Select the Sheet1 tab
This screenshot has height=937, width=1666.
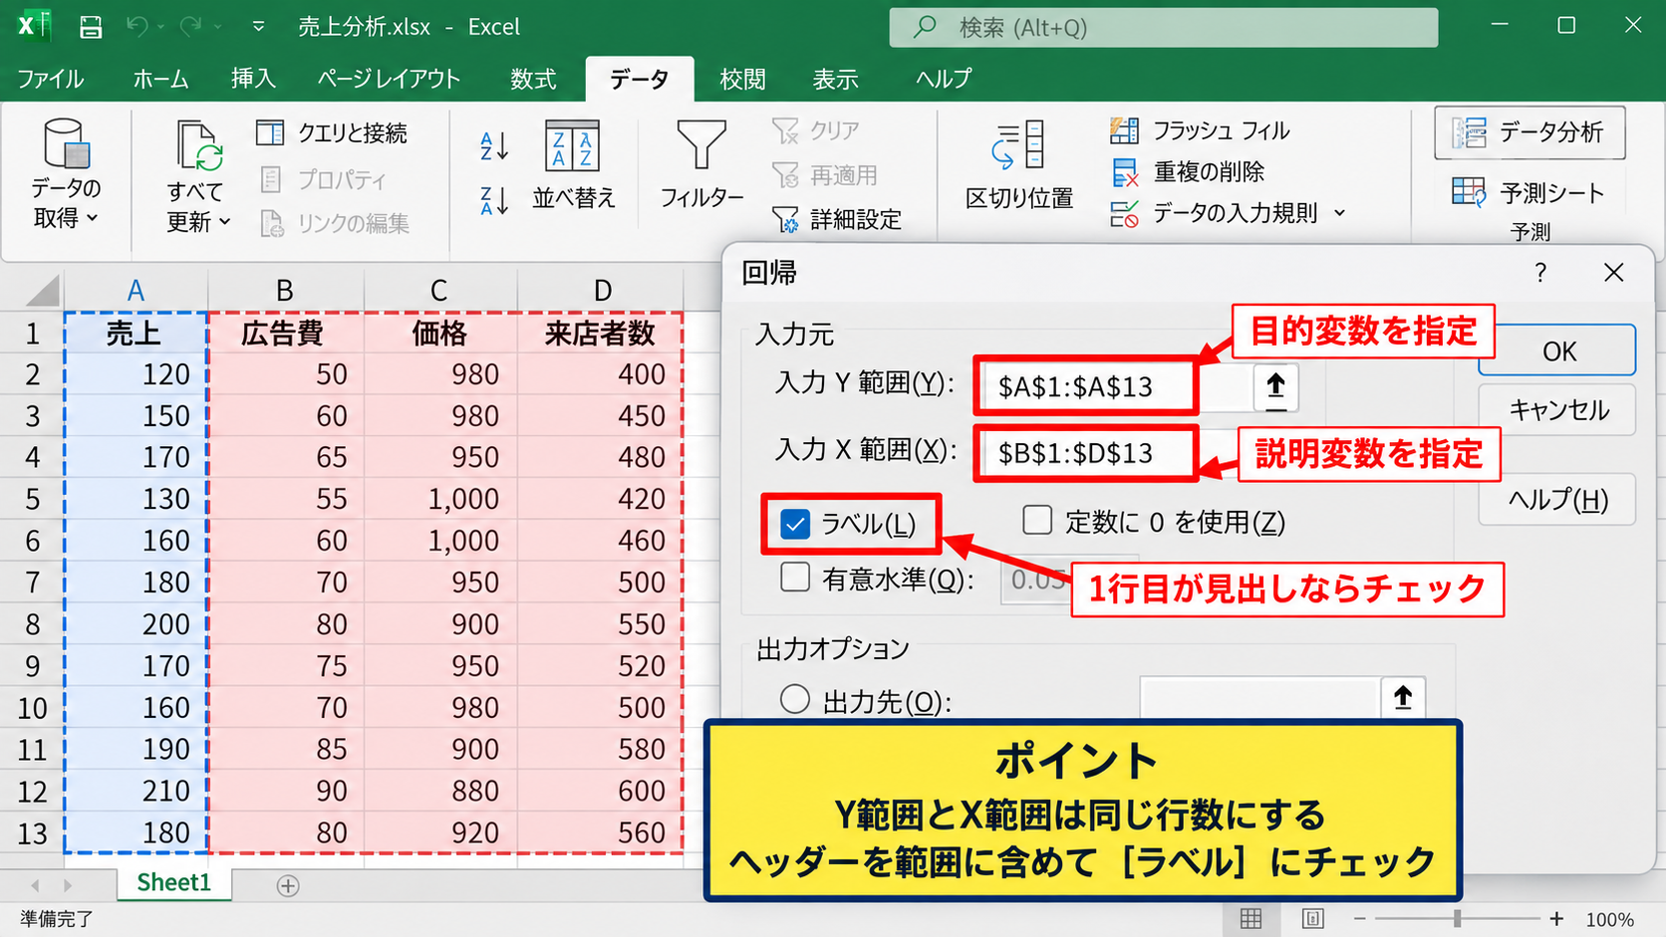pyautogui.click(x=174, y=883)
